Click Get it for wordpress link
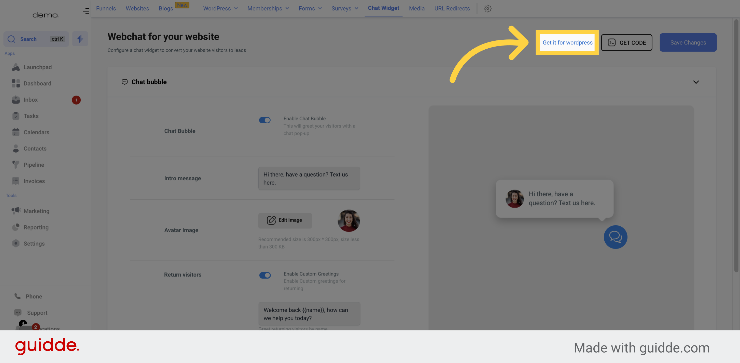740x363 pixels. 567,42
